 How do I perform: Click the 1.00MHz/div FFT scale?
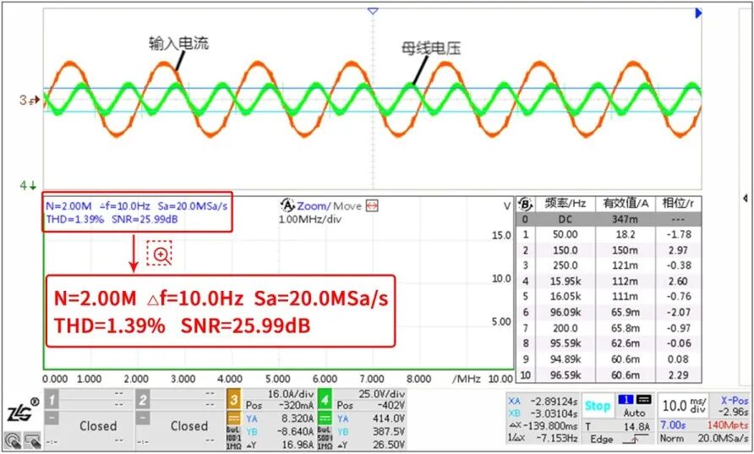click(309, 219)
